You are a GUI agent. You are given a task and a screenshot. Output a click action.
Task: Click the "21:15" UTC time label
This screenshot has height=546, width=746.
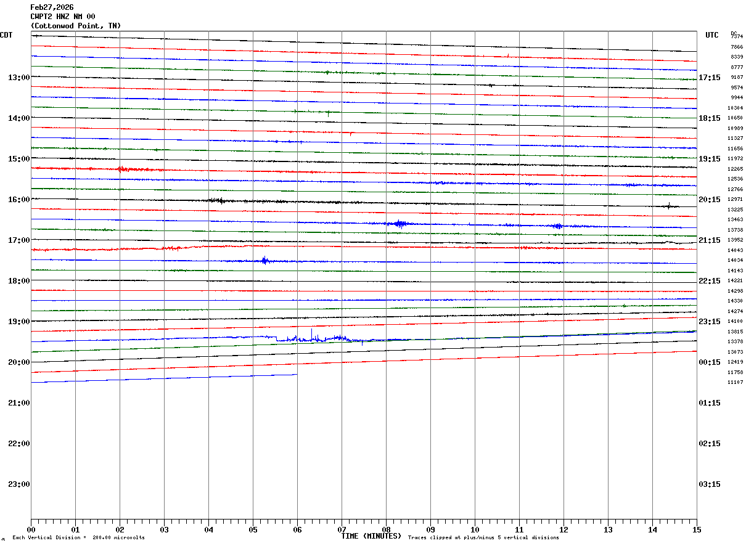710,240
